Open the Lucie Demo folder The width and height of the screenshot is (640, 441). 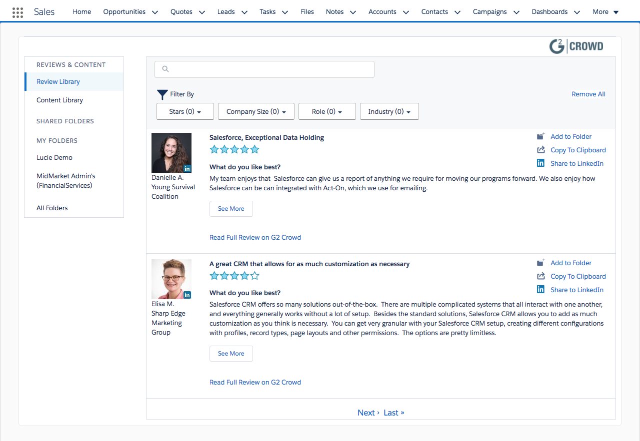[54, 157]
